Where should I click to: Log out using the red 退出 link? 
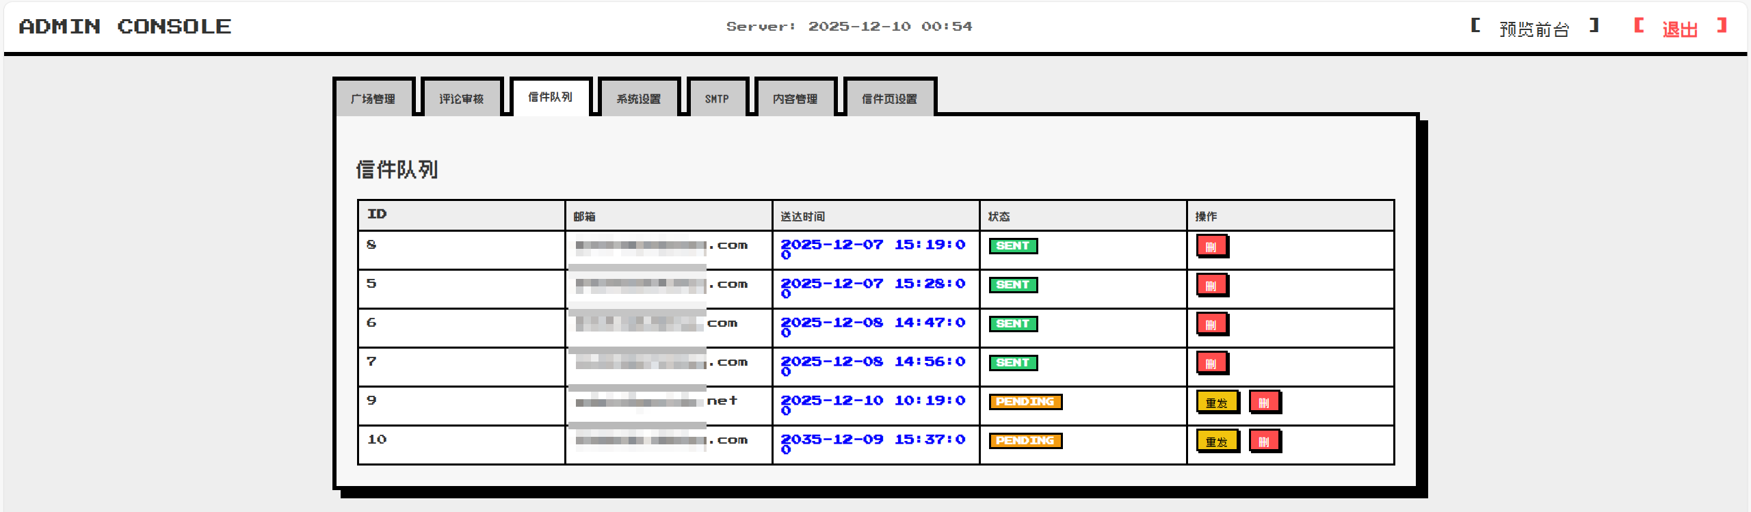[x=1680, y=29]
